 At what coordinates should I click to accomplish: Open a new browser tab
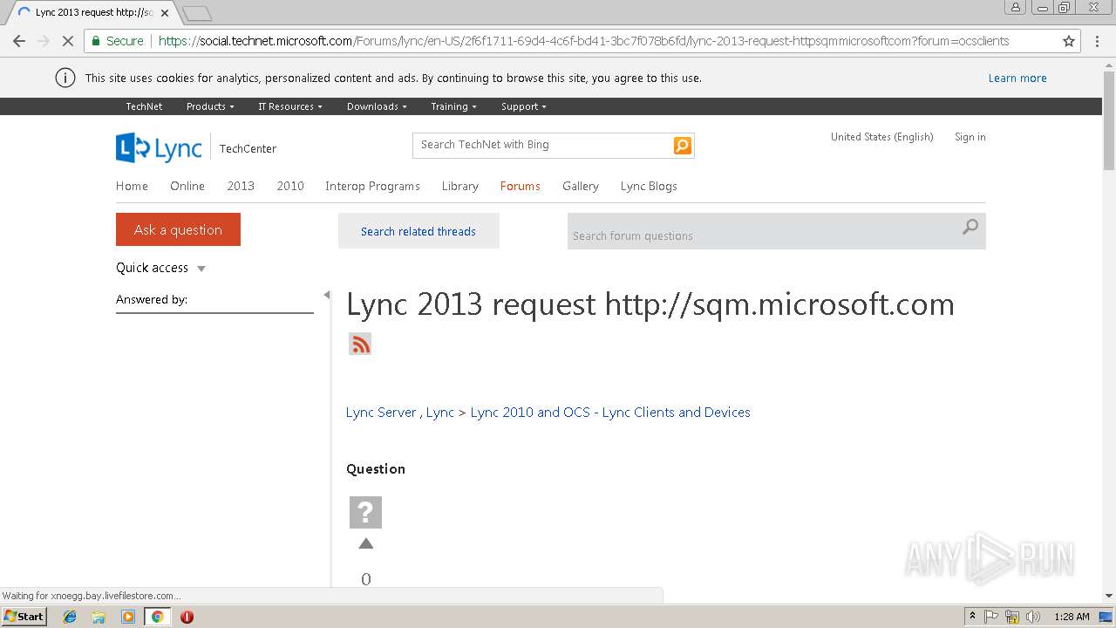tap(198, 13)
